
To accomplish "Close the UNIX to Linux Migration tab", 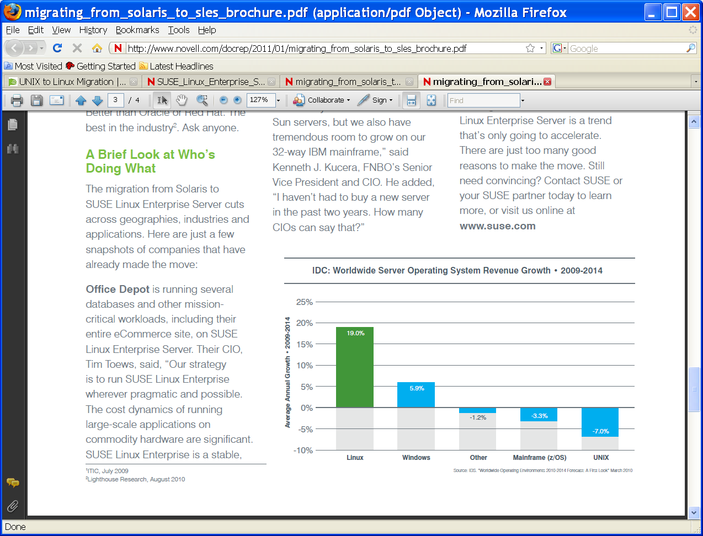I will (134, 82).
